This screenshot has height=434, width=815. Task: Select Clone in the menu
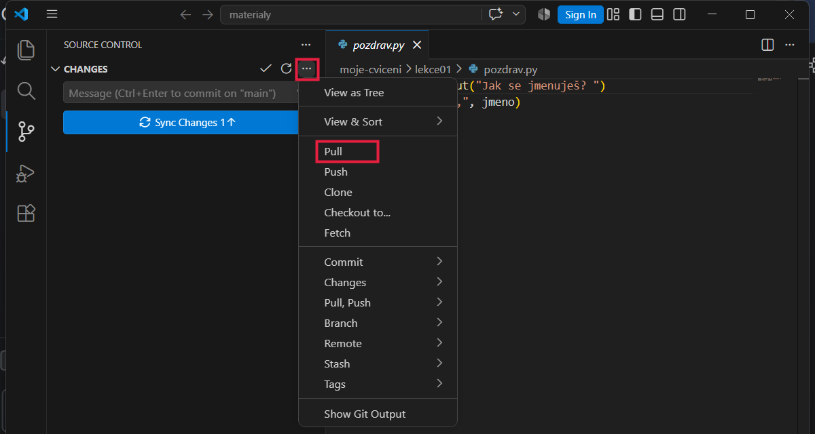click(x=378, y=192)
